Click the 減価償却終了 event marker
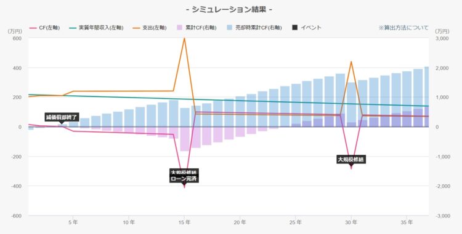462x234 pixels. 62,117
